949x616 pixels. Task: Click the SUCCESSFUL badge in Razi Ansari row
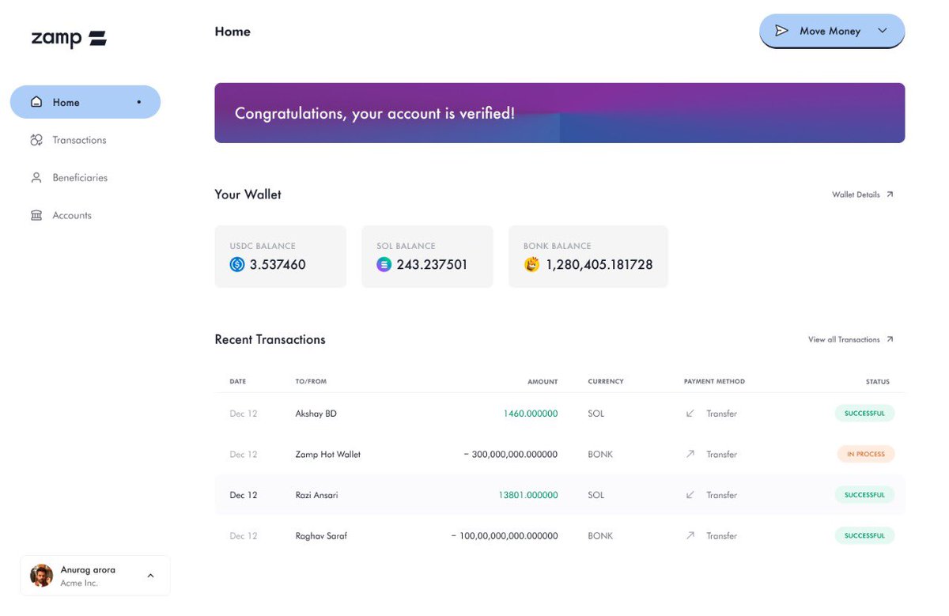pos(864,495)
